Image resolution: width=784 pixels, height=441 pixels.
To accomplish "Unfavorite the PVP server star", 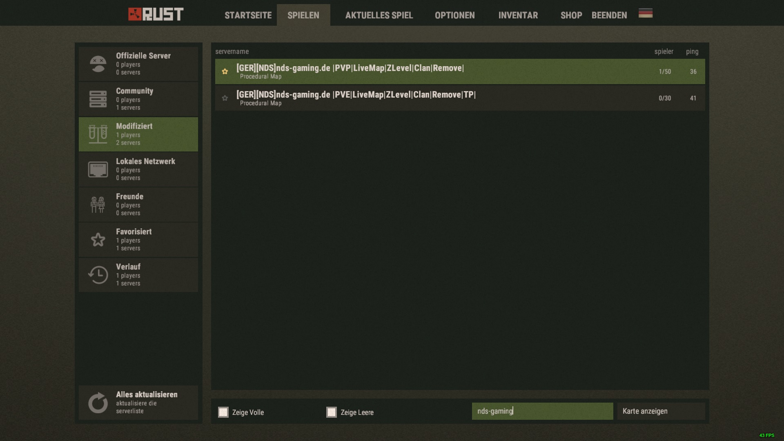I will pos(225,71).
